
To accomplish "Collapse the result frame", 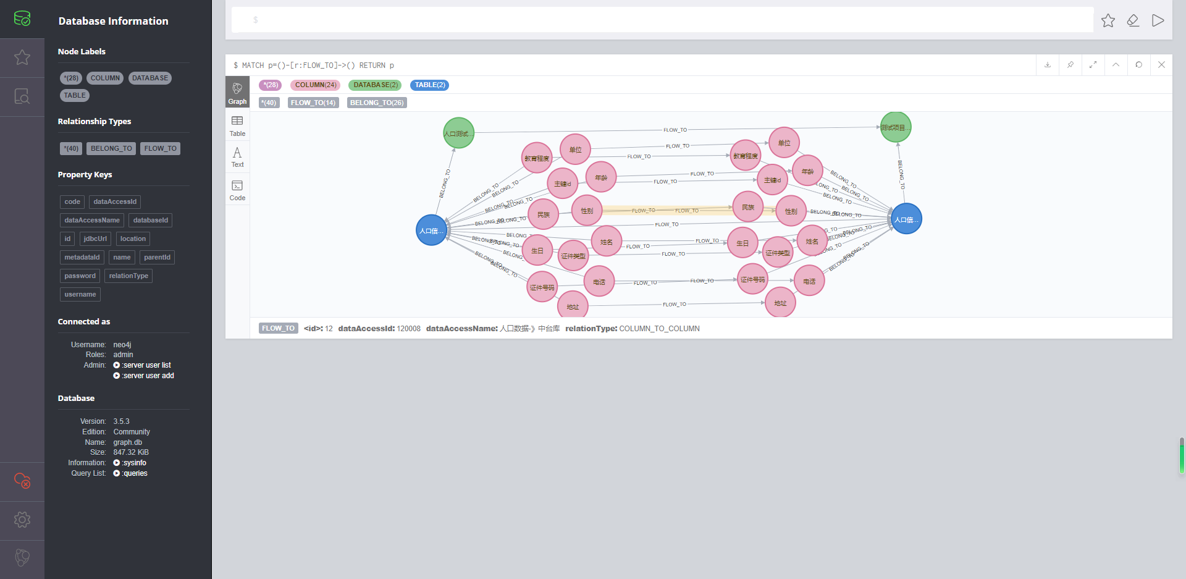I will pos(1116,65).
